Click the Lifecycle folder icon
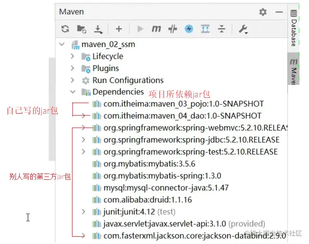Screen dimensions: 309x244 coord(86,57)
